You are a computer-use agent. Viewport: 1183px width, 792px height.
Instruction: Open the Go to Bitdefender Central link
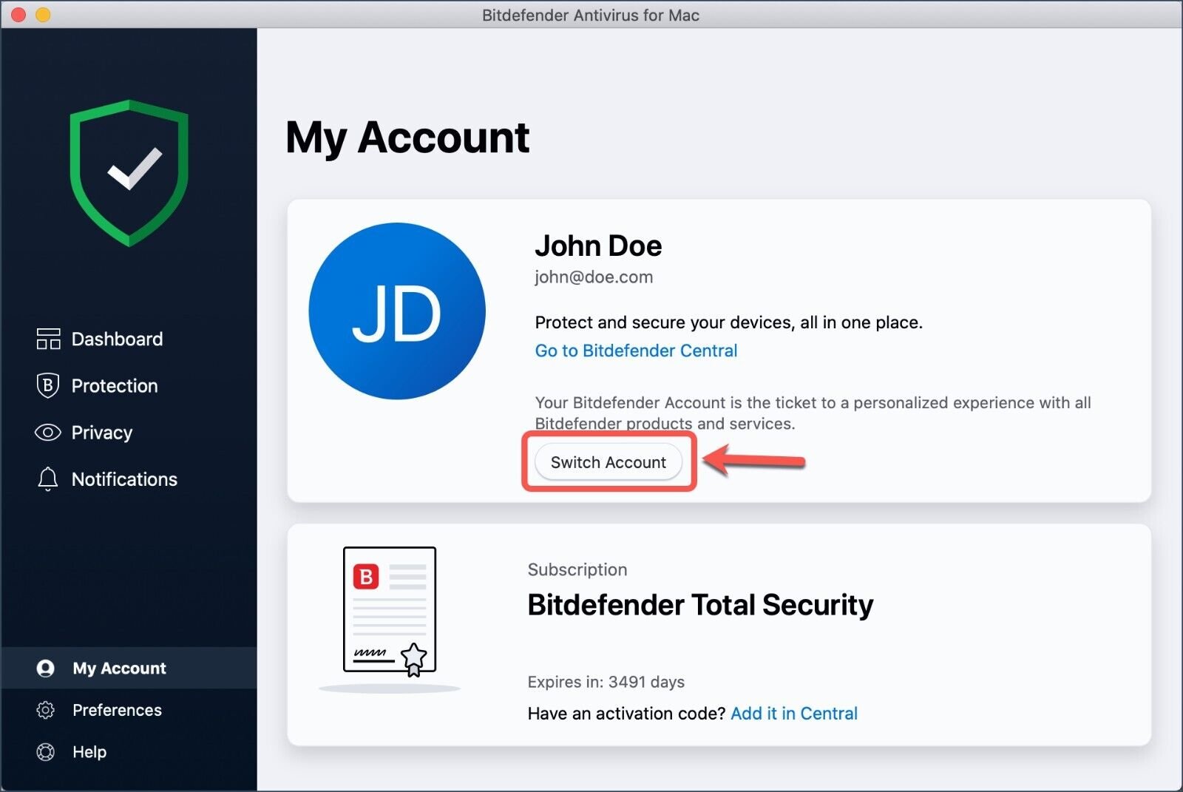[636, 351]
